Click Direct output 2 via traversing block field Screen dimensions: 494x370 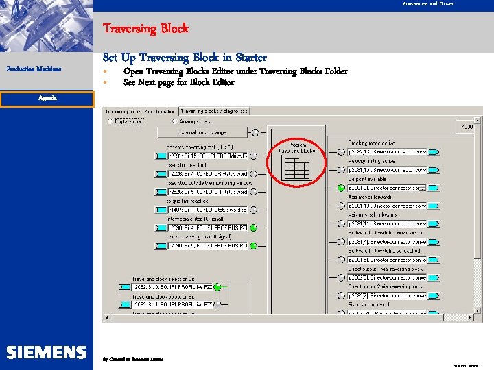(387, 296)
